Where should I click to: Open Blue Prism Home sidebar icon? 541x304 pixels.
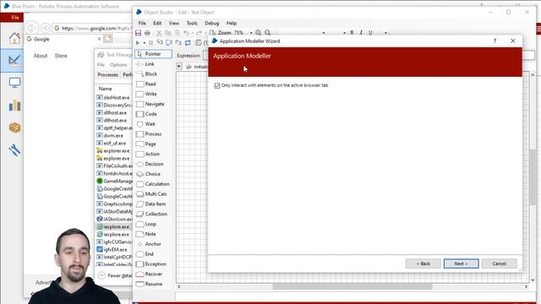14,38
